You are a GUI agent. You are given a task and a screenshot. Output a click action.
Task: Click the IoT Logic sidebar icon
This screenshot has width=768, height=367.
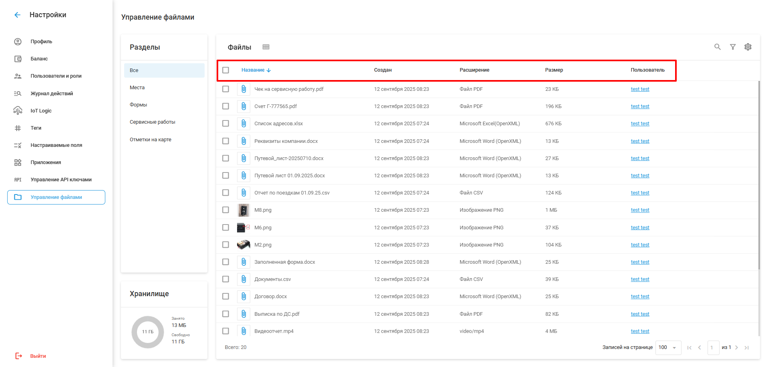pos(18,110)
